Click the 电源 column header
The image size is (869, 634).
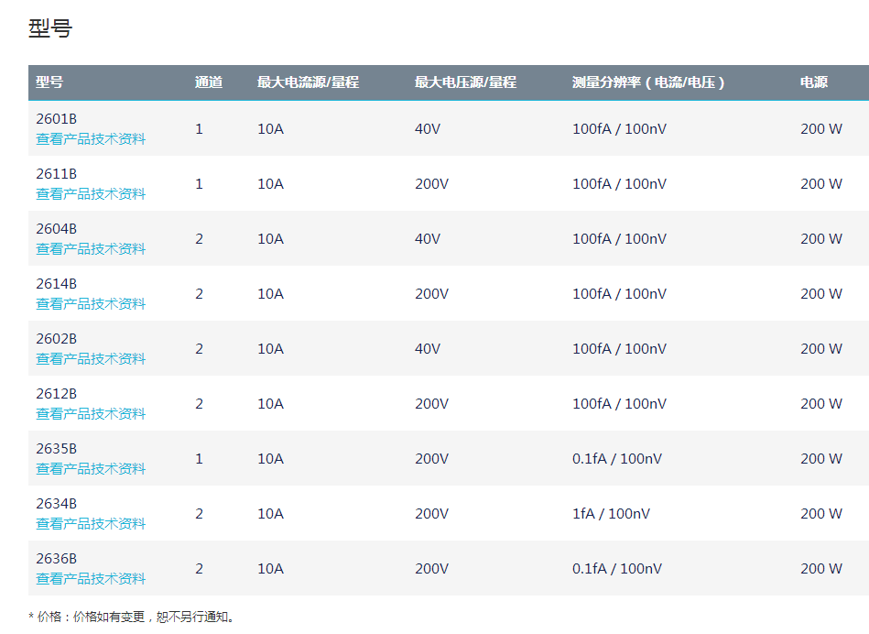(x=813, y=82)
